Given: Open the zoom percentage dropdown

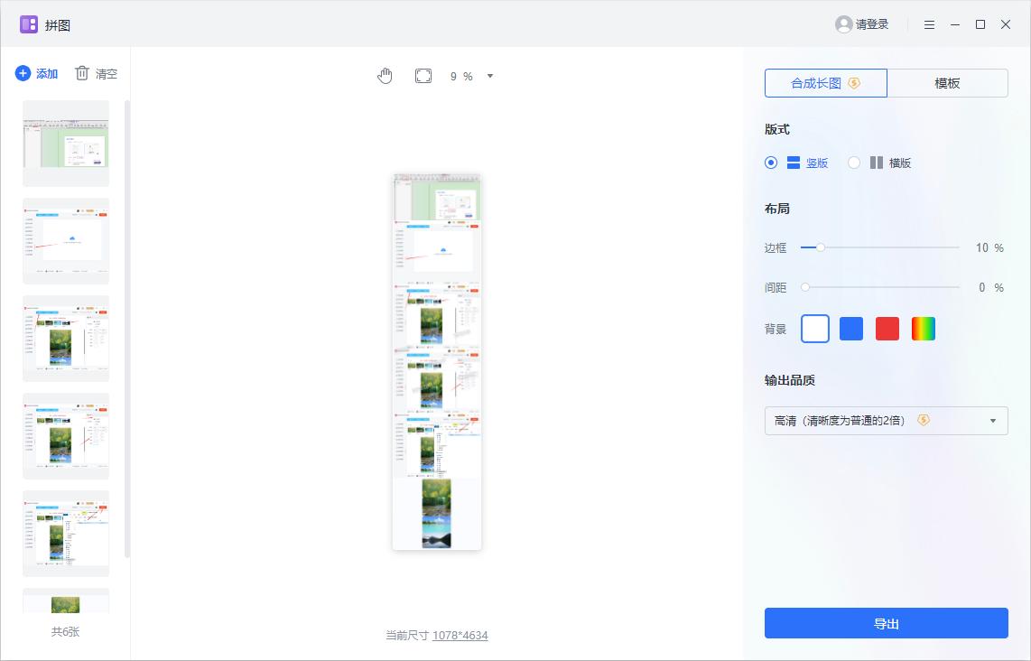Looking at the screenshot, I should pos(489,76).
